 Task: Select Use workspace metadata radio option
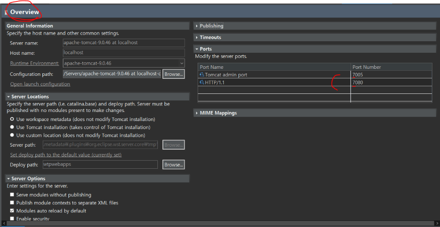point(12,119)
